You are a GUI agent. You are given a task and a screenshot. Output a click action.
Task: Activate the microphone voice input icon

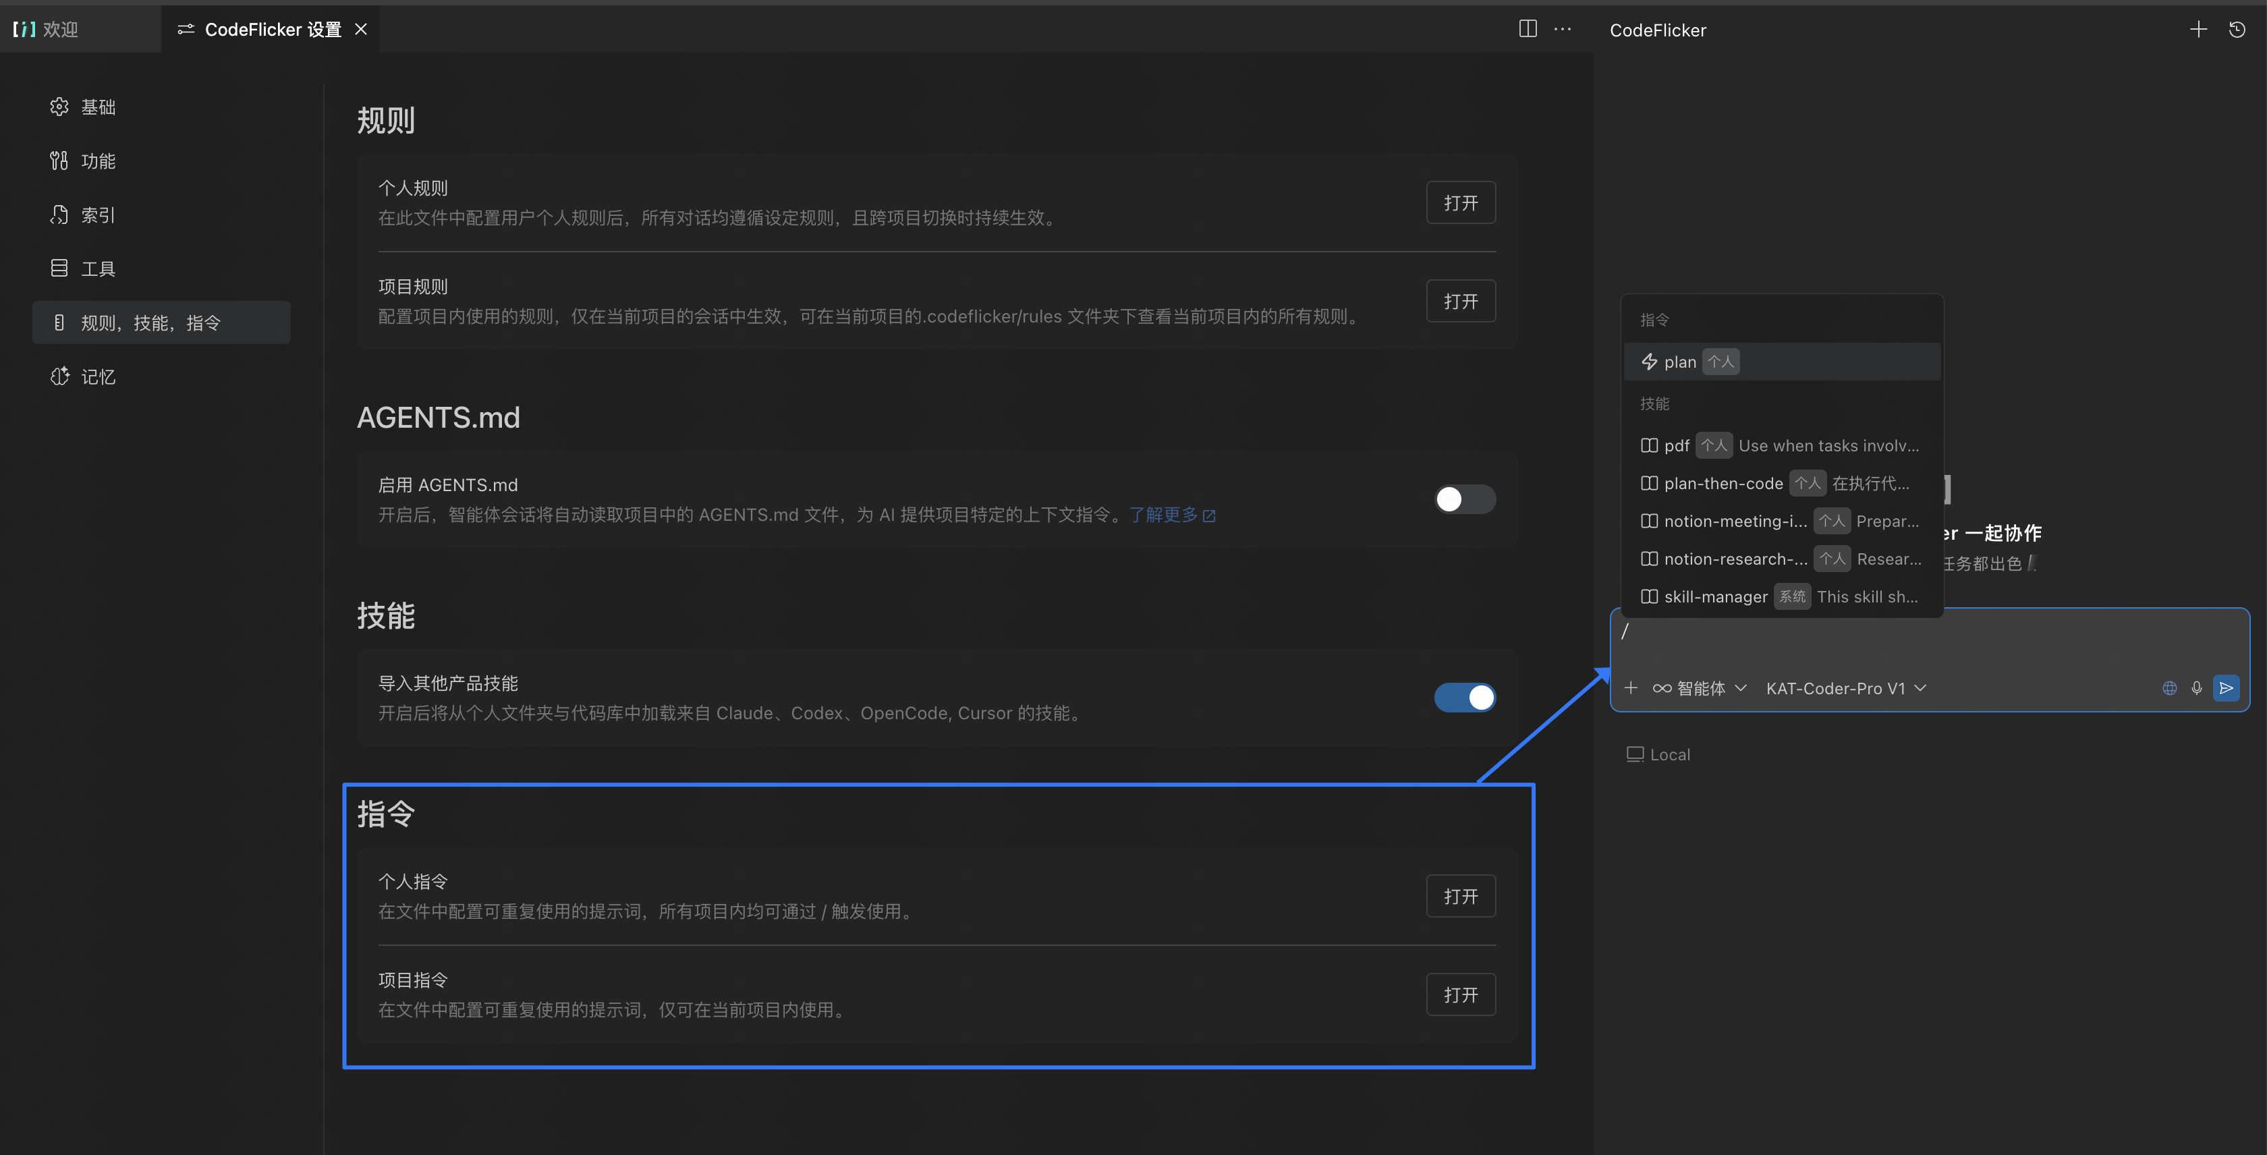[2197, 688]
